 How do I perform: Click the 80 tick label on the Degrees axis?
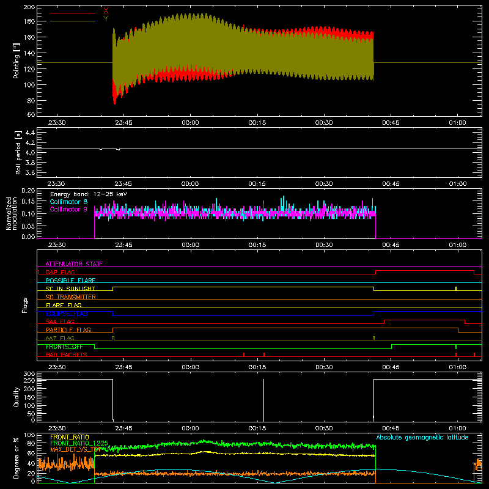coord(31,443)
